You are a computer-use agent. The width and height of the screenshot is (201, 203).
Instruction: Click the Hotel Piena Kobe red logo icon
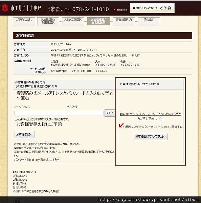(x=5, y=8)
